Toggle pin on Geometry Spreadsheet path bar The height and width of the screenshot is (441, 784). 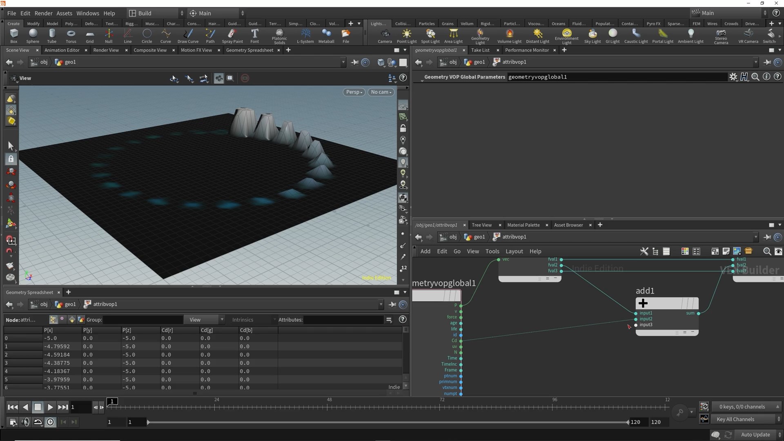coord(392,304)
